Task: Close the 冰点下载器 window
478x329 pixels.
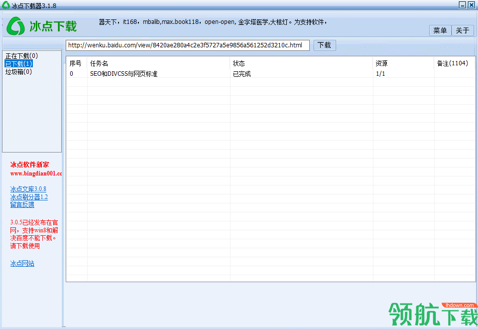Action: click(x=472, y=5)
